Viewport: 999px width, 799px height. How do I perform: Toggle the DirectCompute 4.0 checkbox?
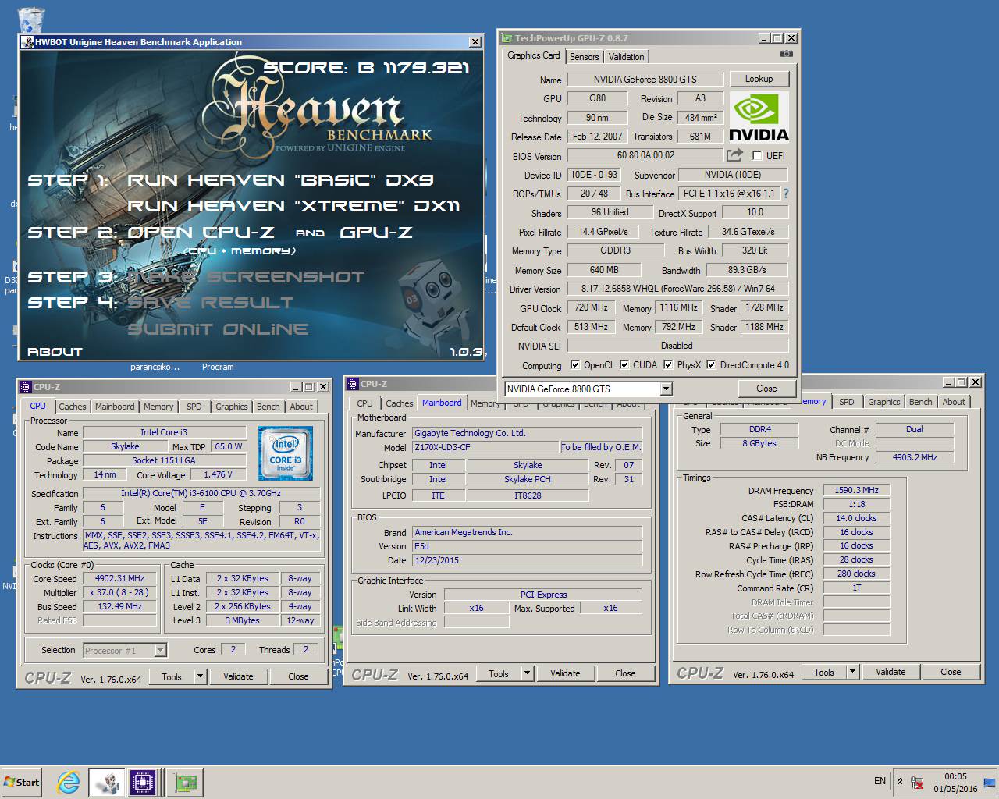coord(711,364)
